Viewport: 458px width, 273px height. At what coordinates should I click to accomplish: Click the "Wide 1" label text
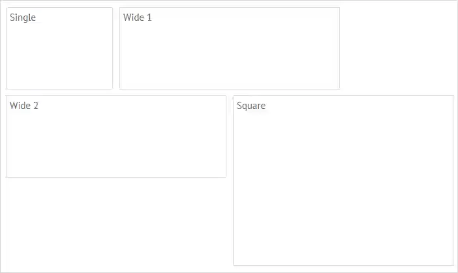(138, 18)
